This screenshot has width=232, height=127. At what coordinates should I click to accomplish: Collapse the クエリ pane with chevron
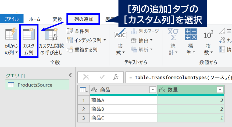(x=70, y=75)
